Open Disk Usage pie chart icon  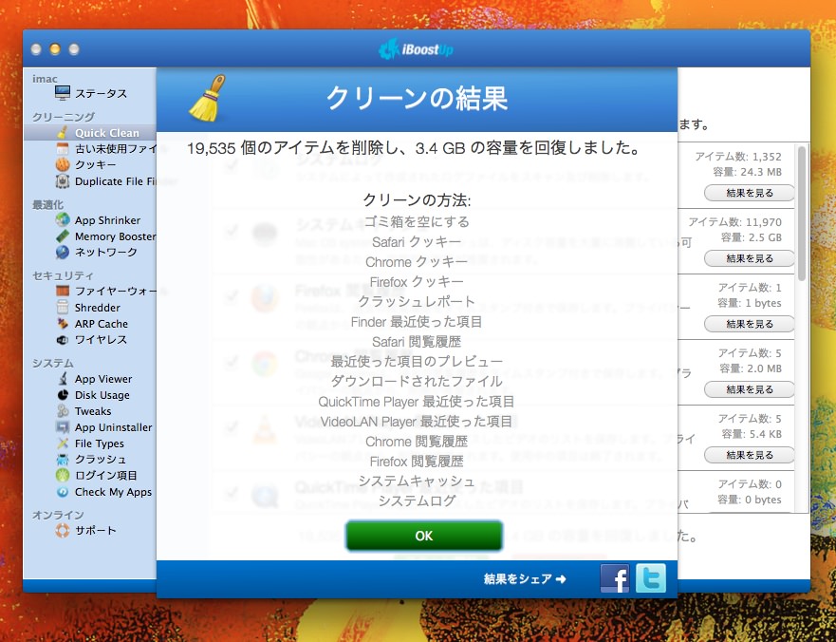click(63, 395)
